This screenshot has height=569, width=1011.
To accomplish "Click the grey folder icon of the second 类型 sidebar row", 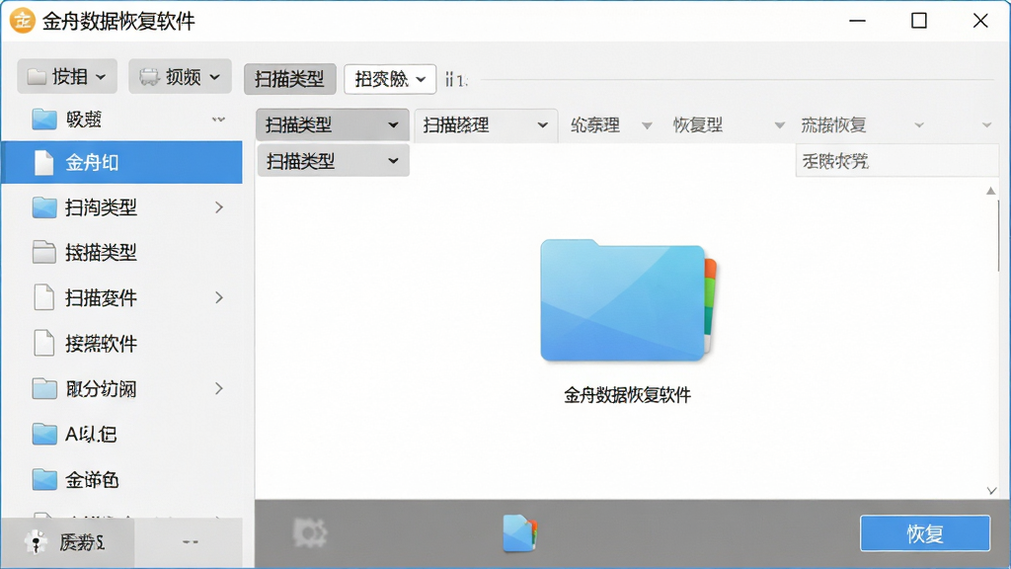I will tap(43, 252).
